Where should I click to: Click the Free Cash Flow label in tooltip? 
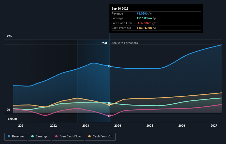122,23
